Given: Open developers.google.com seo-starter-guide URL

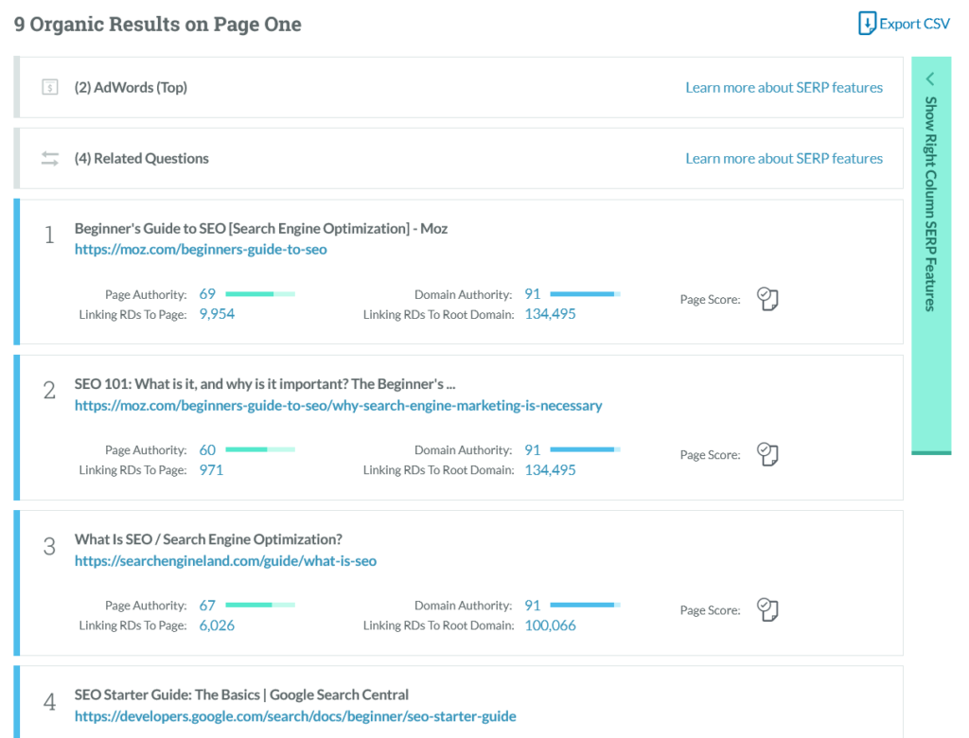Looking at the screenshot, I should coord(295,715).
